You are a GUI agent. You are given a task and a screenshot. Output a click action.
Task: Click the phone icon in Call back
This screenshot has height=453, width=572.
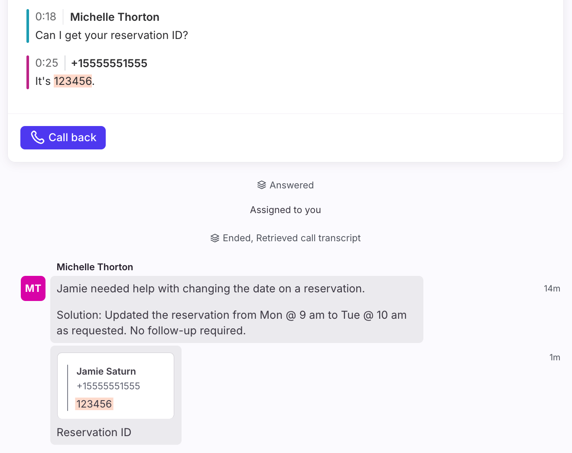(38, 138)
